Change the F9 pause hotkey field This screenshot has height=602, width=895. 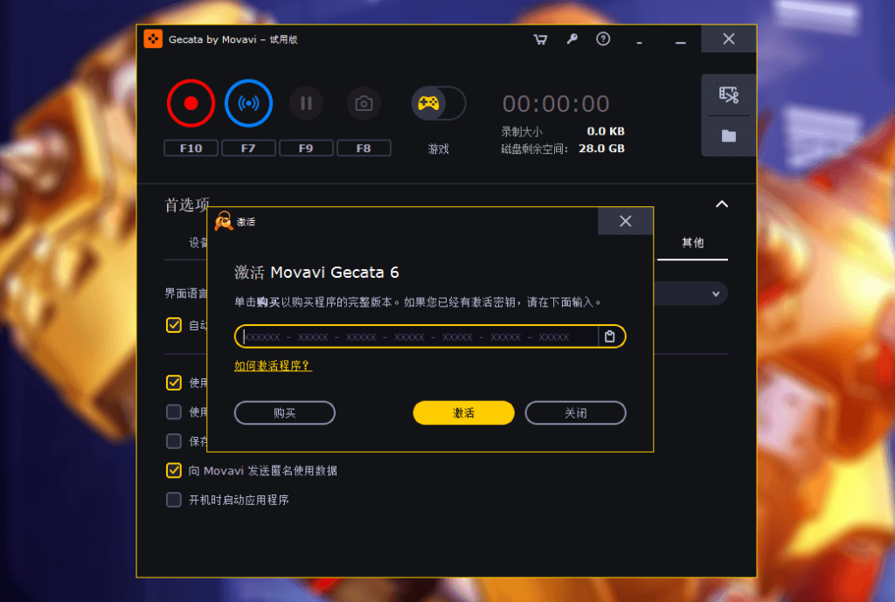pyautogui.click(x=306, y=149)
